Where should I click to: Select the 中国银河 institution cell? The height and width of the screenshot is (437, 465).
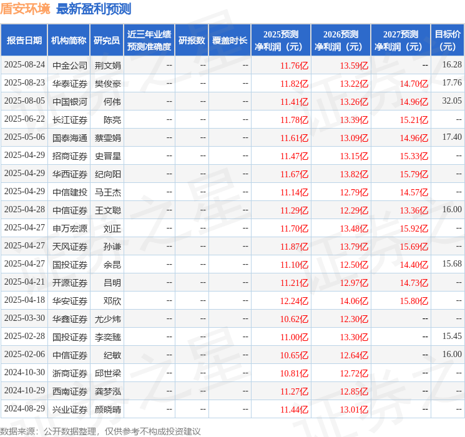70,102
